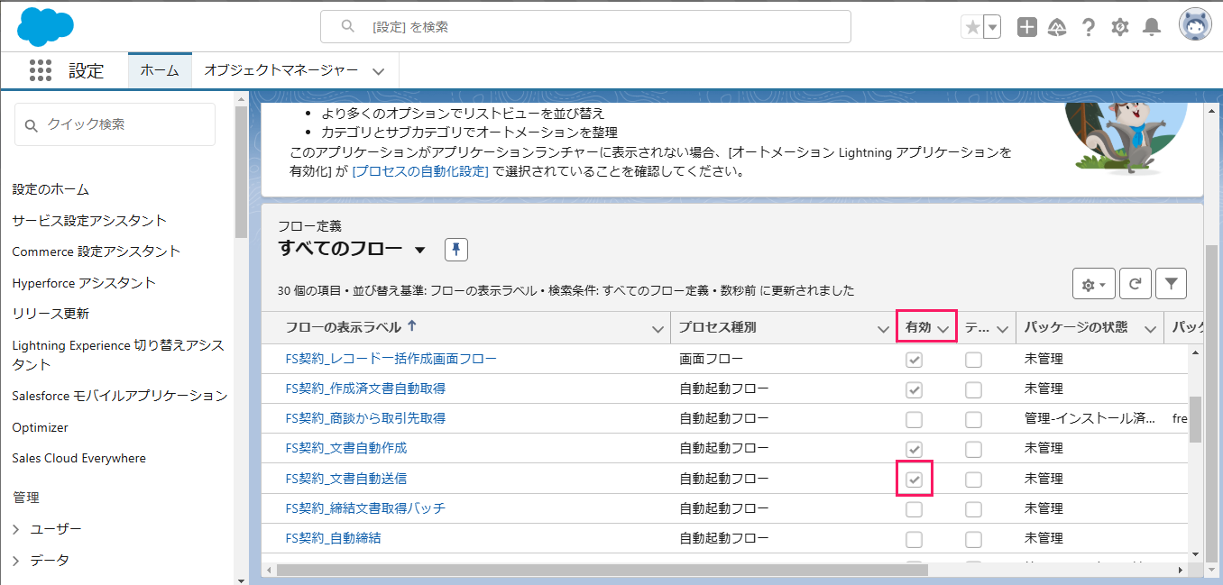
Task: Open Lightning Experience 切り替えアシスタント
Action: pyautogui.click(x=118, y=354)
